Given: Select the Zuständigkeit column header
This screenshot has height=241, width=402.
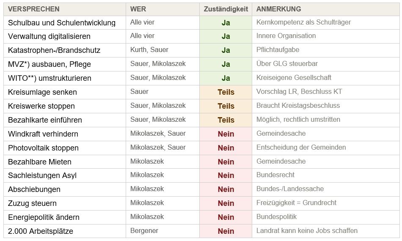Looking at the screenshot, I should click(226, 9).
